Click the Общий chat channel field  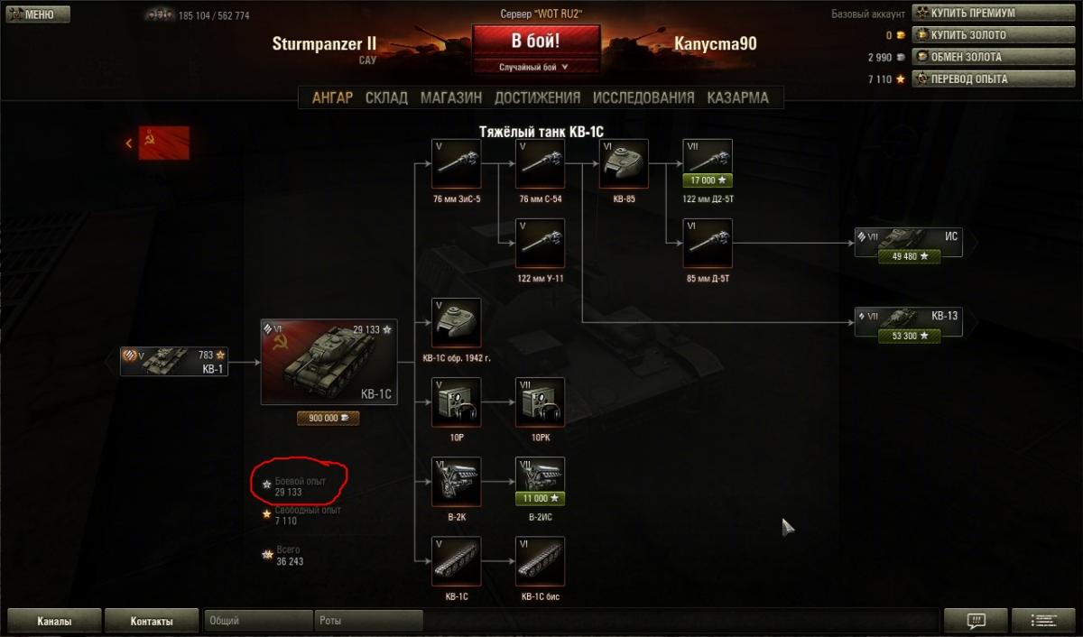click(258, 621)
